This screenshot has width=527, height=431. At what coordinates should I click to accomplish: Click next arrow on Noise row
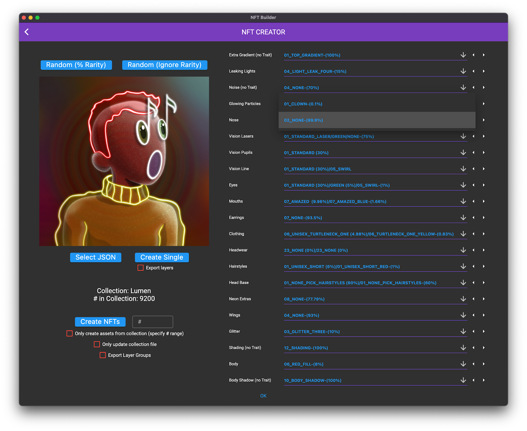click(x=484, y=87)
